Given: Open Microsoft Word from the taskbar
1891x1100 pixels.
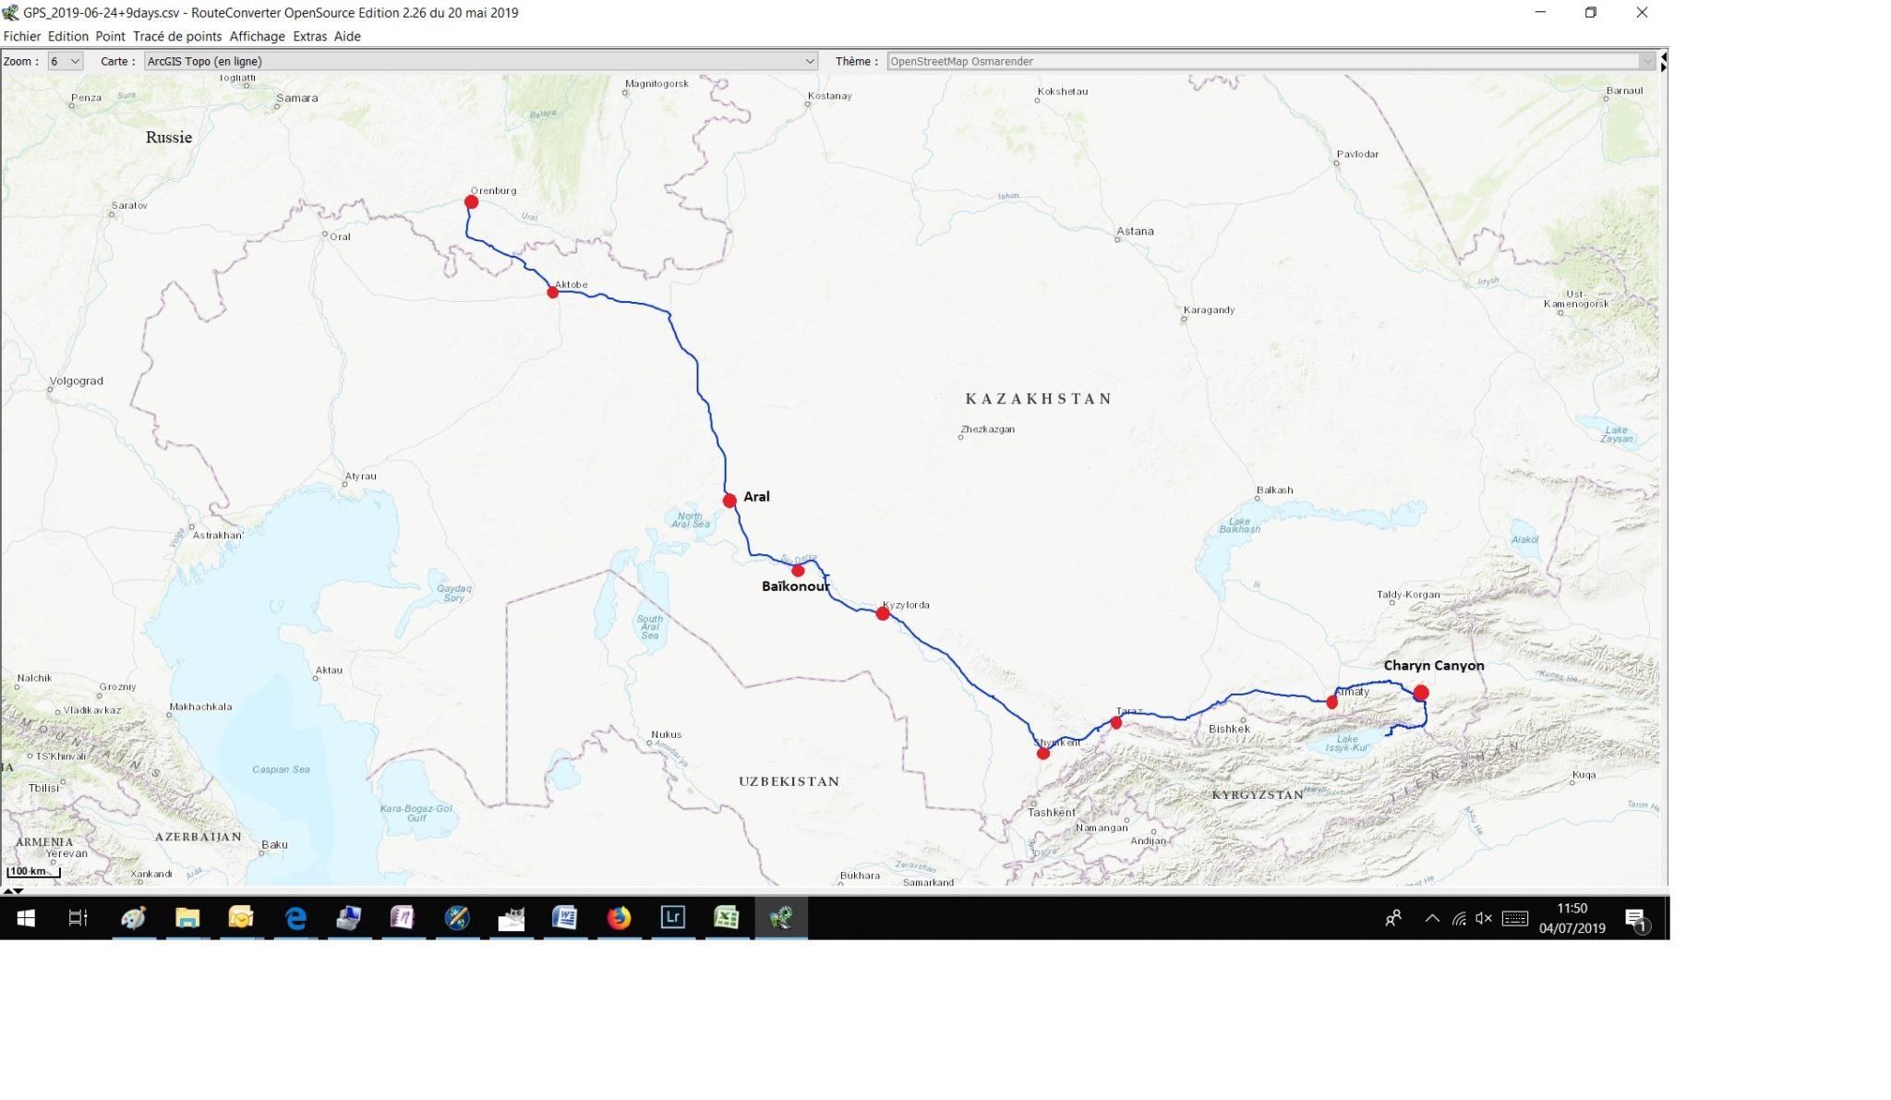Looking at the screenshot, I should pos(564,917).
